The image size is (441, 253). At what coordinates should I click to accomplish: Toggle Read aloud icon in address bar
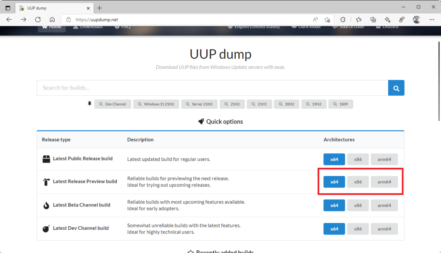pos(315,19)
